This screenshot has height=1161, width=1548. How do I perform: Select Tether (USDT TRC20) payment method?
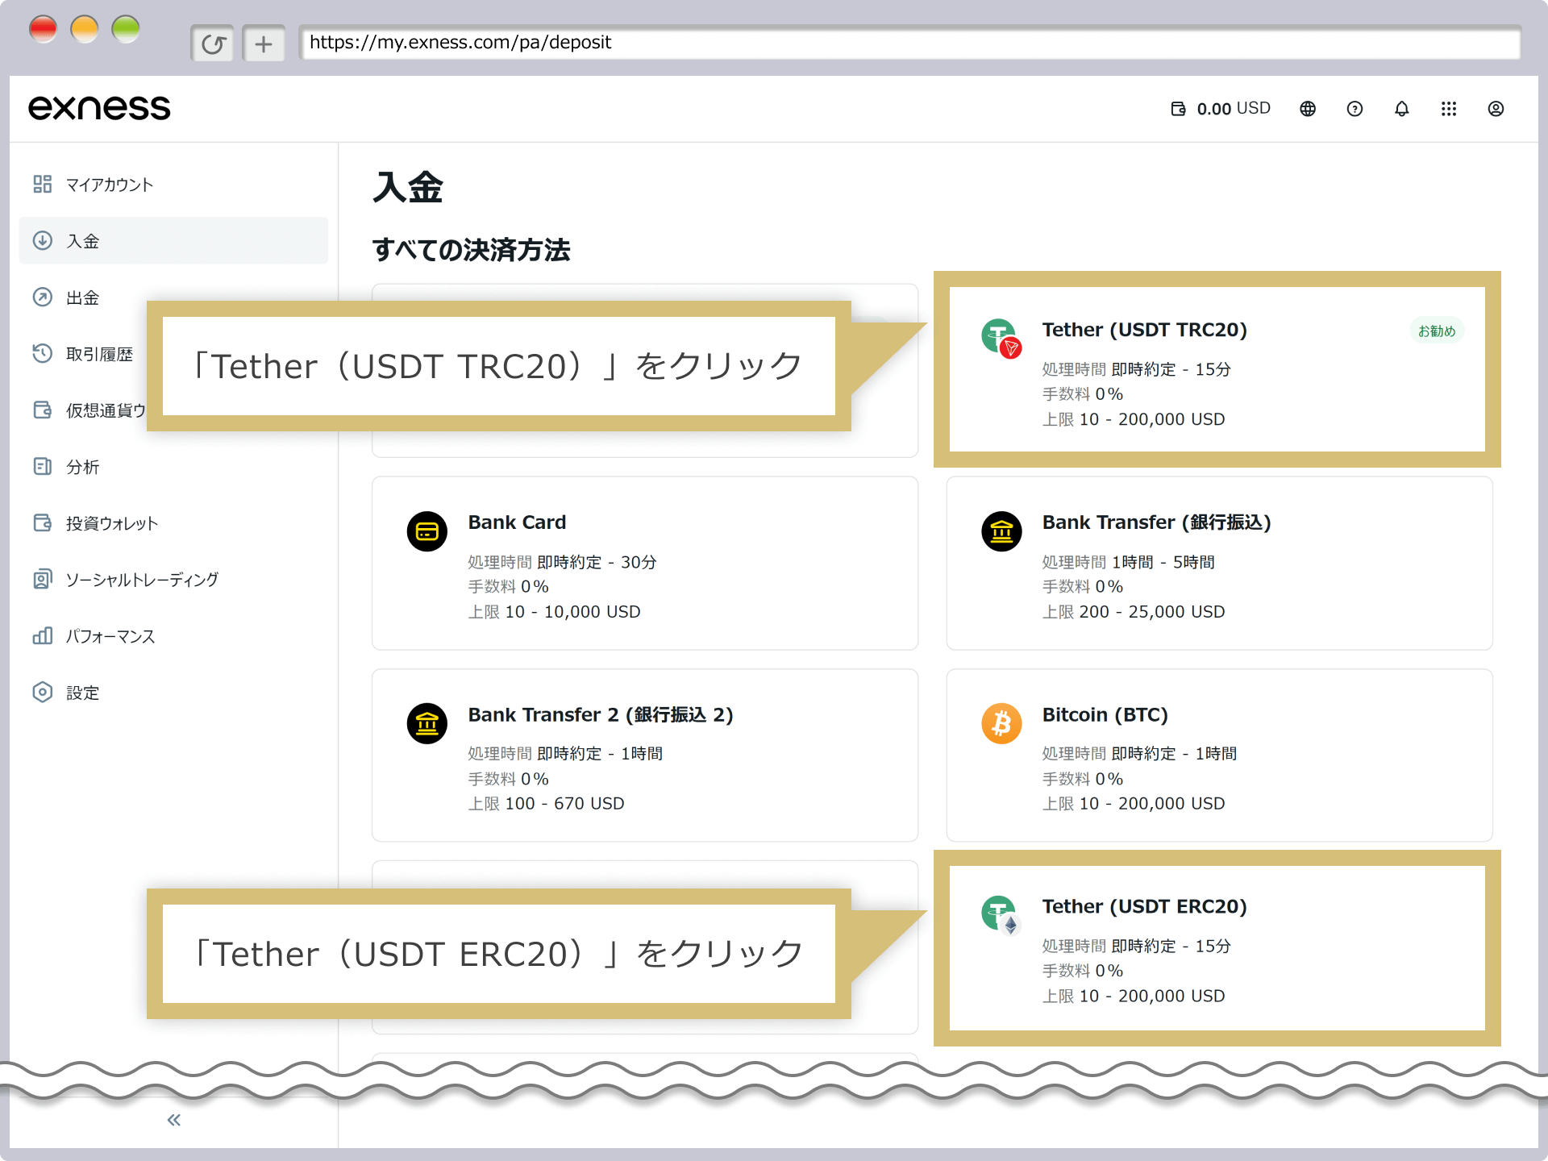click(1217, 370)
